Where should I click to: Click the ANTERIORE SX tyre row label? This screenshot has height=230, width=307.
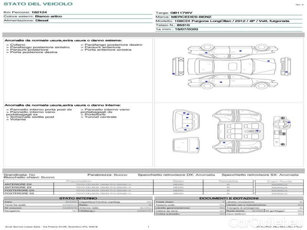[x=18, y=187]
